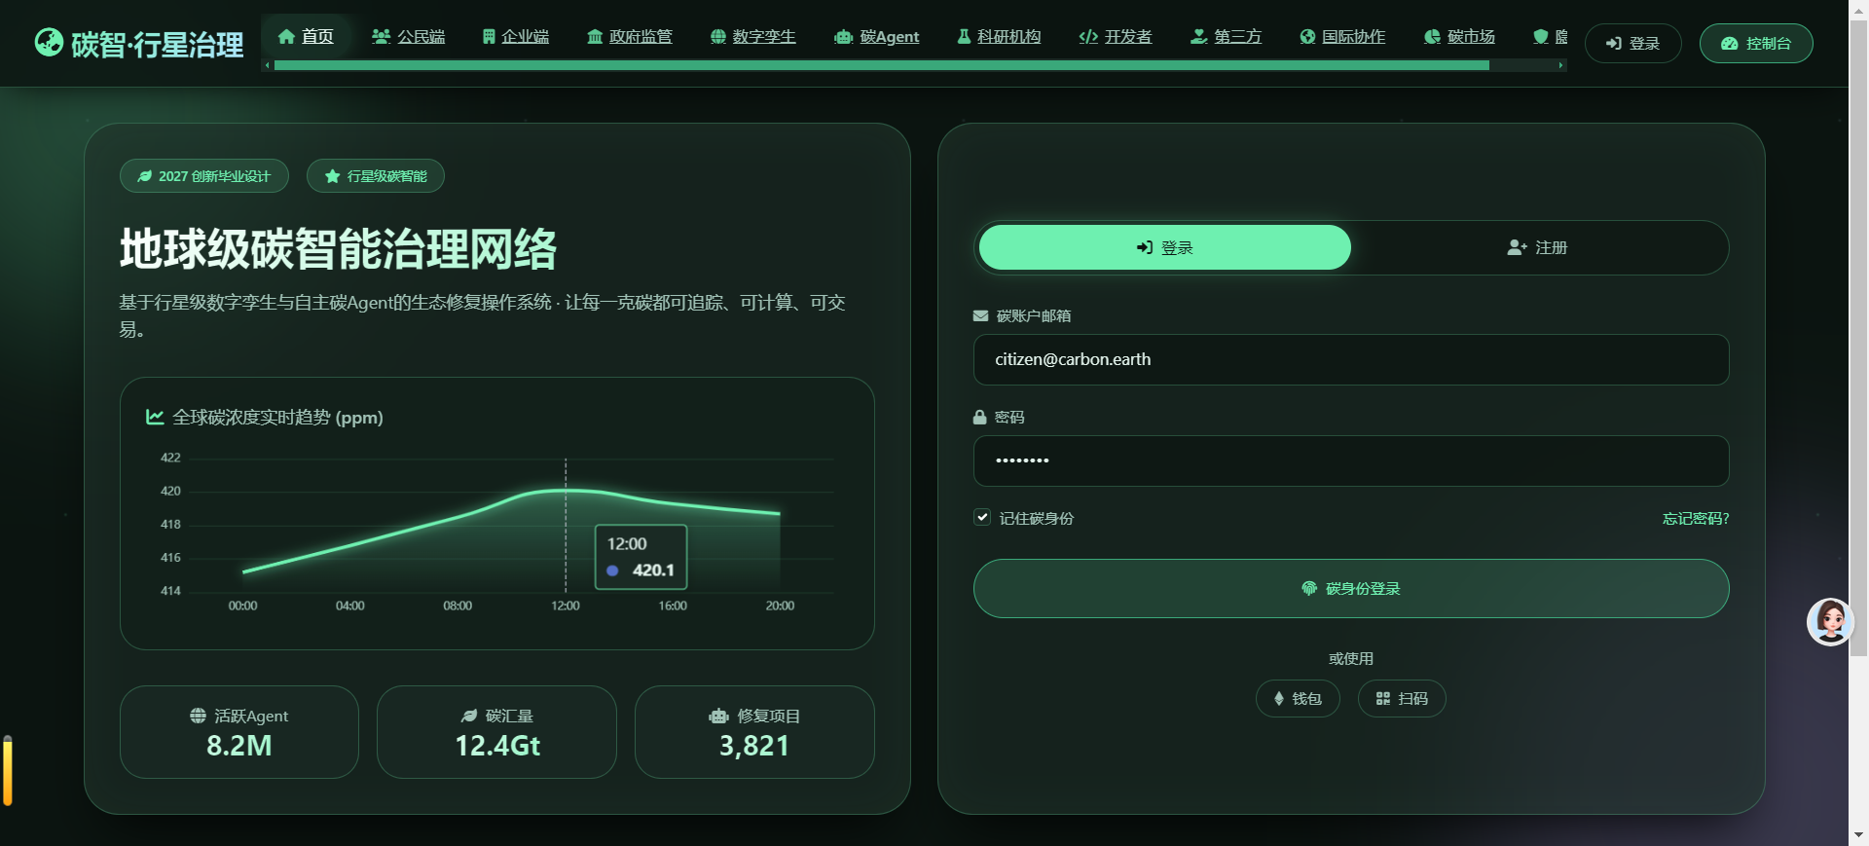Viewport: 1869px width, 846px height.
Task: Click the 登录 button in the header
Action: [1632, 43]
